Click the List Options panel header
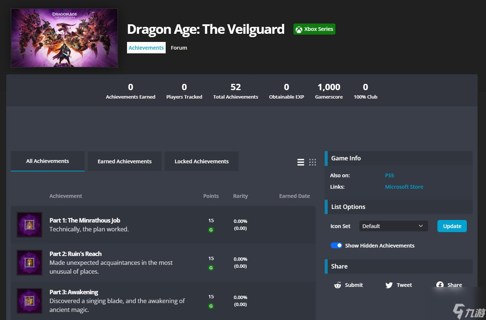 (x=399, y=207)
